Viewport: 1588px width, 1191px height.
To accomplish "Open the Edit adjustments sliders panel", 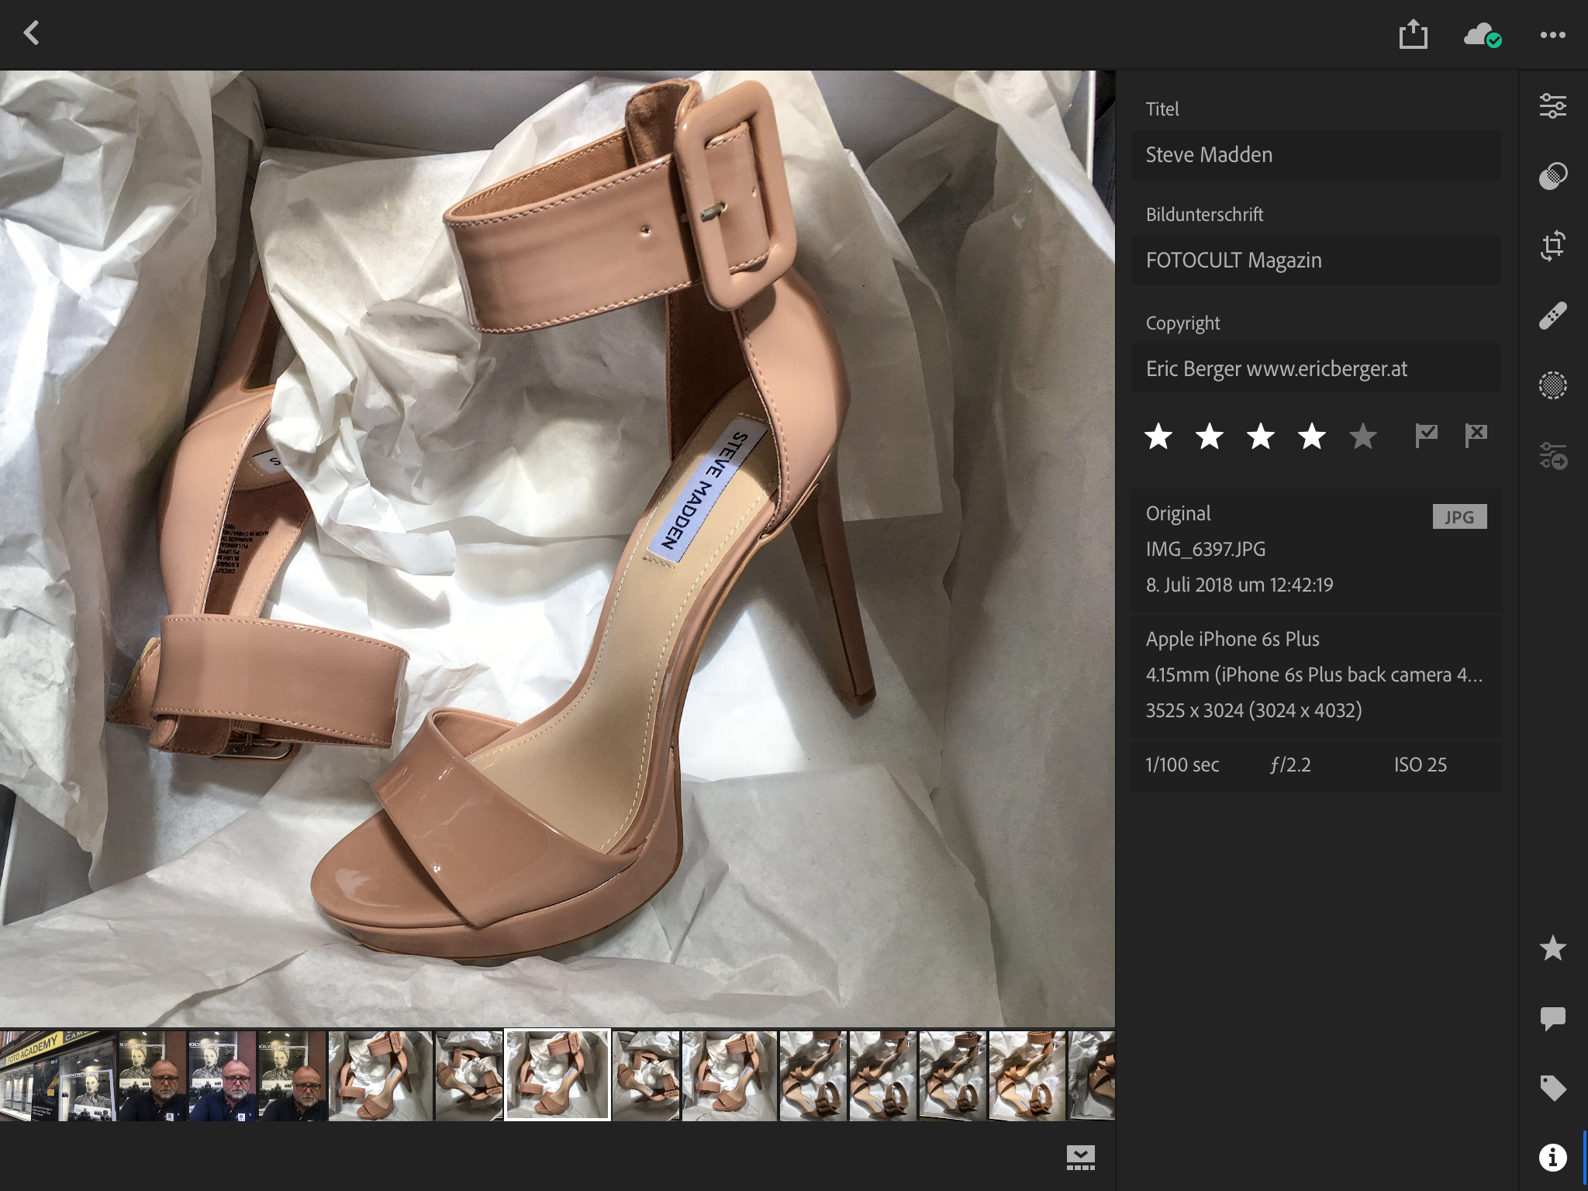I will pyautogui.click(x=1552, y=105).
